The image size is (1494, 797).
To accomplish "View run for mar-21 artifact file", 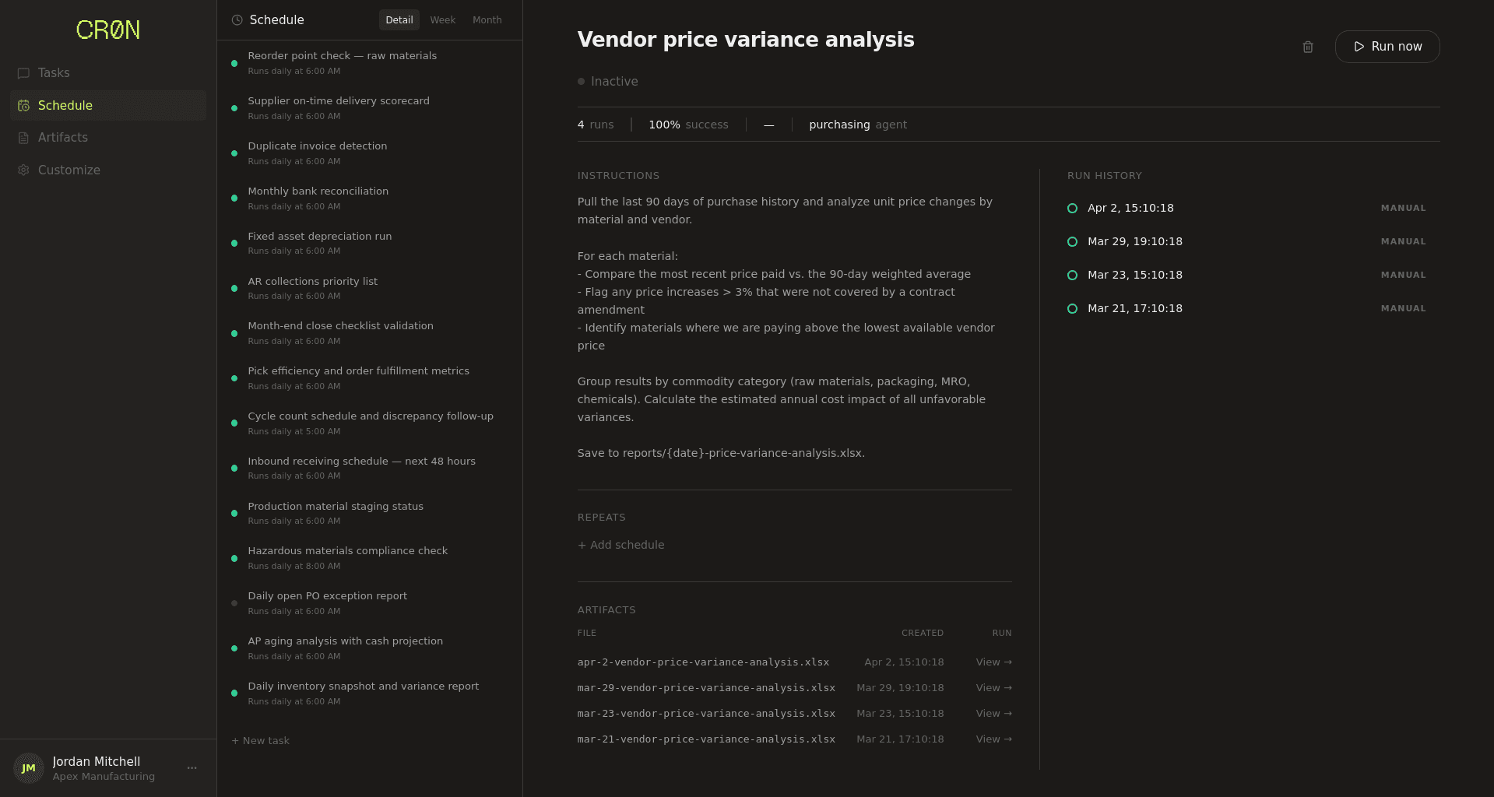I will (x=994, y=739).
